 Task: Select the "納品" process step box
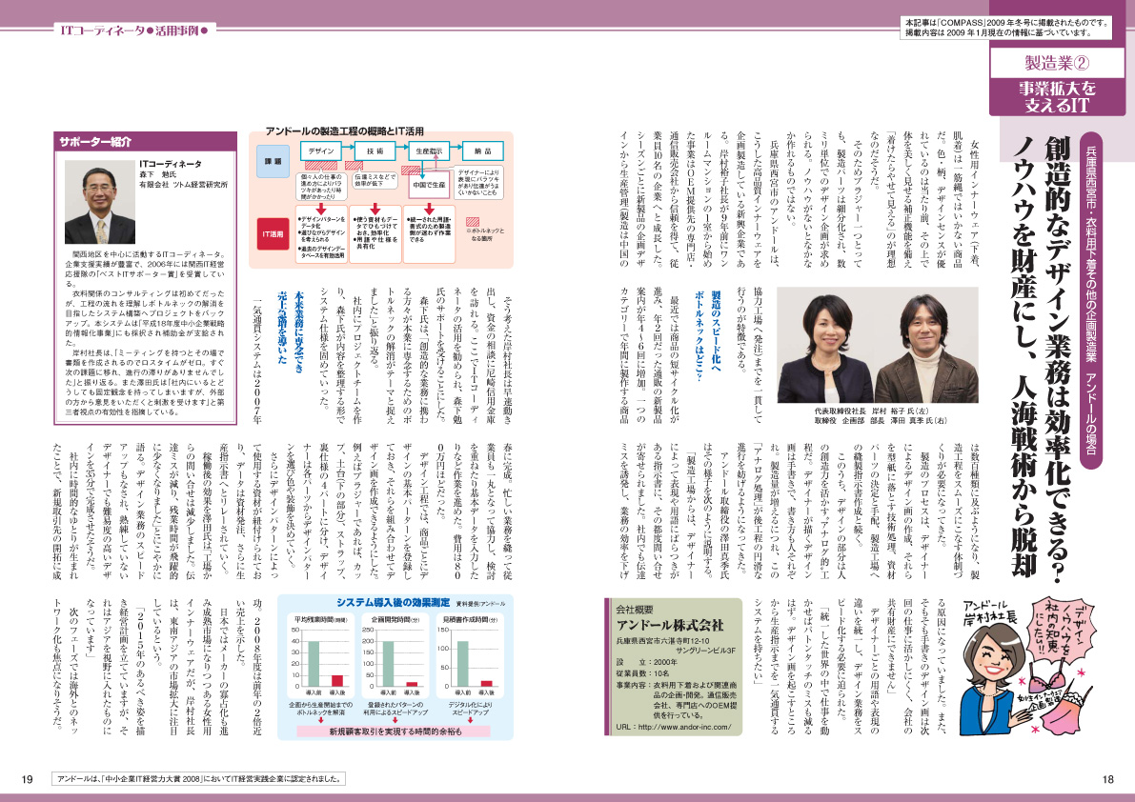(x=483, y=151)
